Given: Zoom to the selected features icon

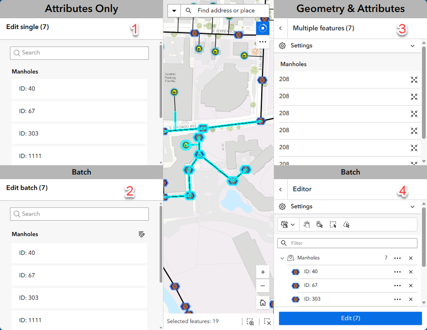Looking at the screenshot, I should 250,321.
